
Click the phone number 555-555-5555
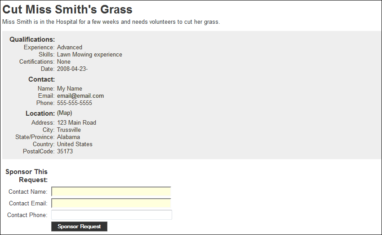(x=75, y=103)
